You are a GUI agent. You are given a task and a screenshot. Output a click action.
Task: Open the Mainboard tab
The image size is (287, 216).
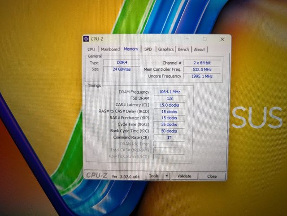110,49
